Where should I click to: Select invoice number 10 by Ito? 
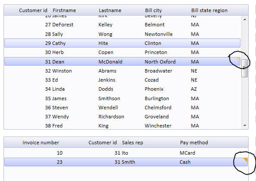(x=126, y=153)
